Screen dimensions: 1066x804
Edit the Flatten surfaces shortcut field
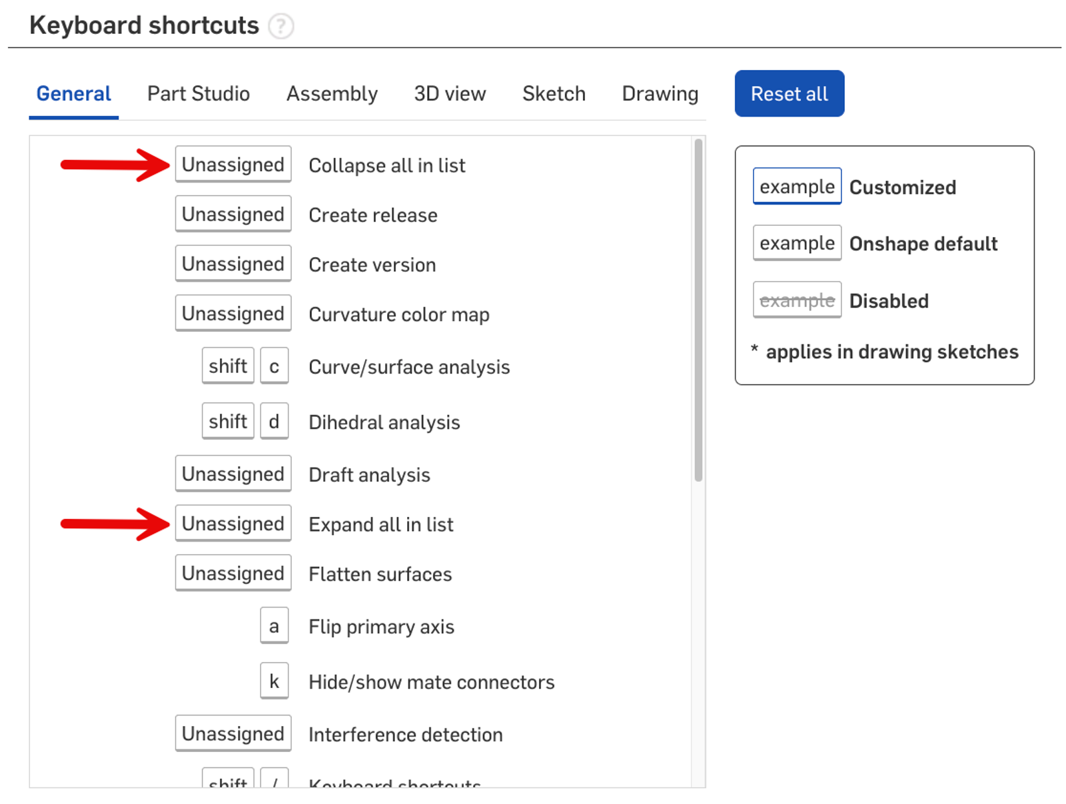click(233, 574)
